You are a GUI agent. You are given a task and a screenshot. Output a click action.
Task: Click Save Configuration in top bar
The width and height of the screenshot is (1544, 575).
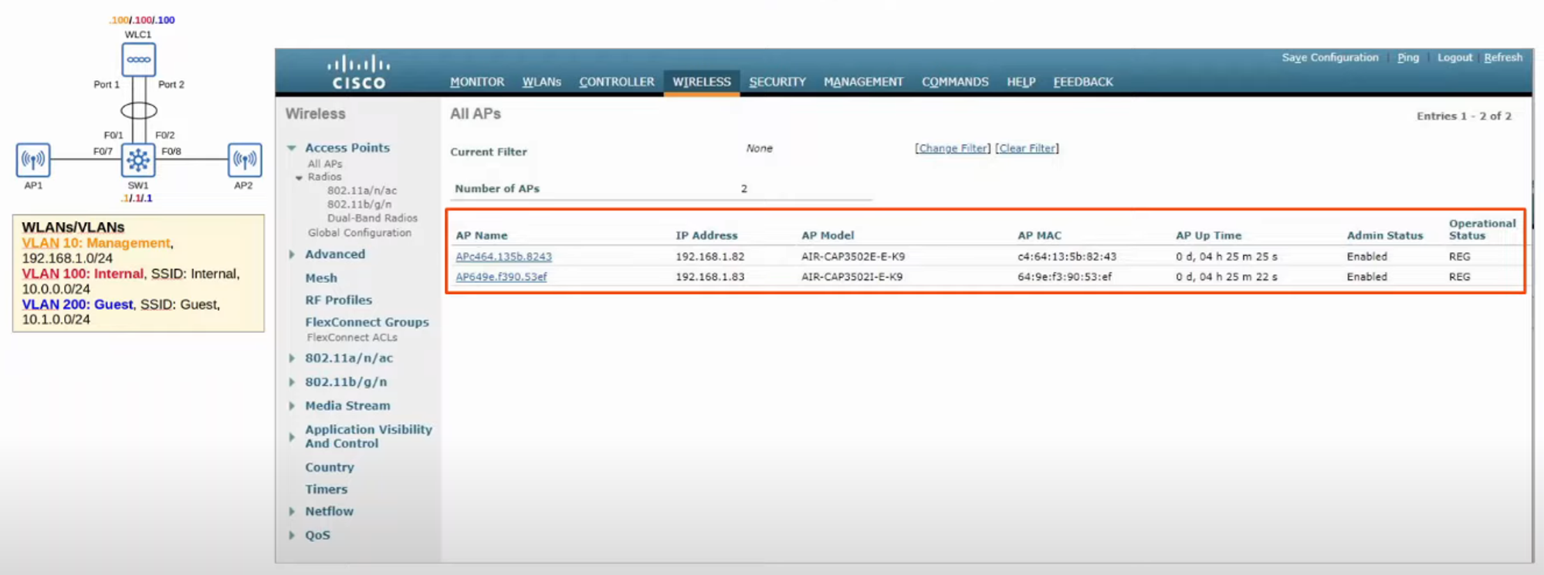coord(1329,58)
